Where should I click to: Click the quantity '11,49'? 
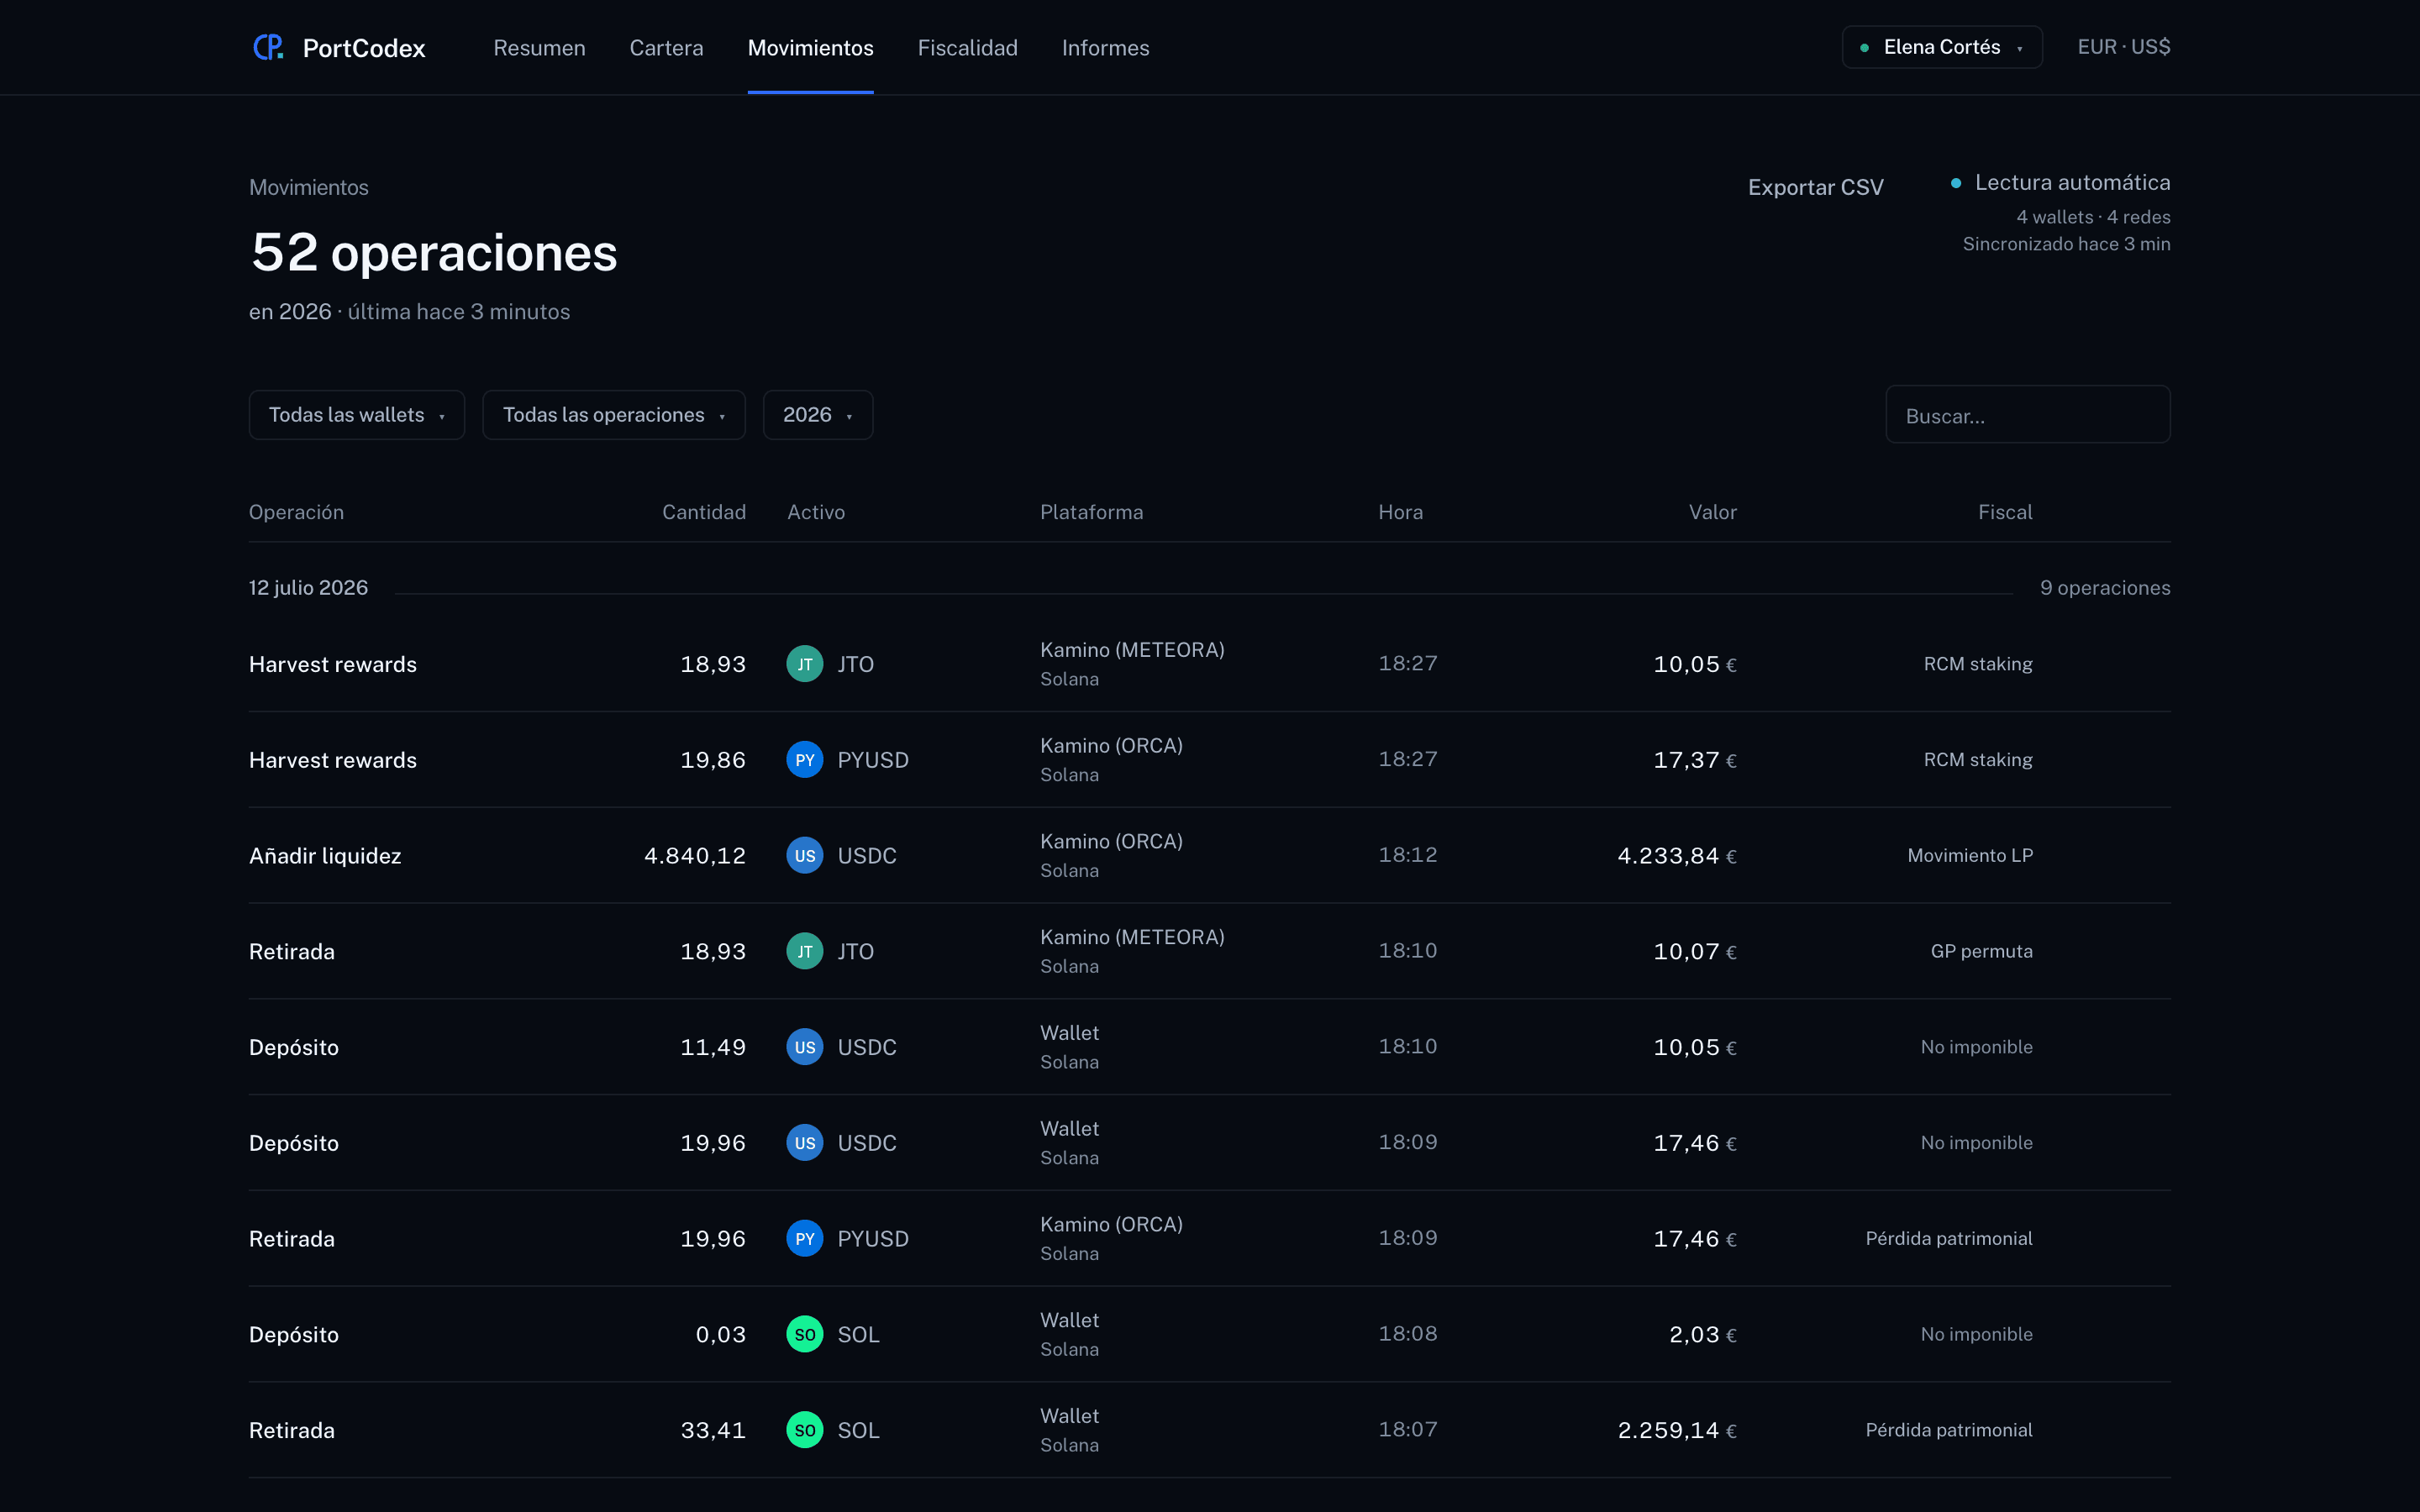(713, 1047)
